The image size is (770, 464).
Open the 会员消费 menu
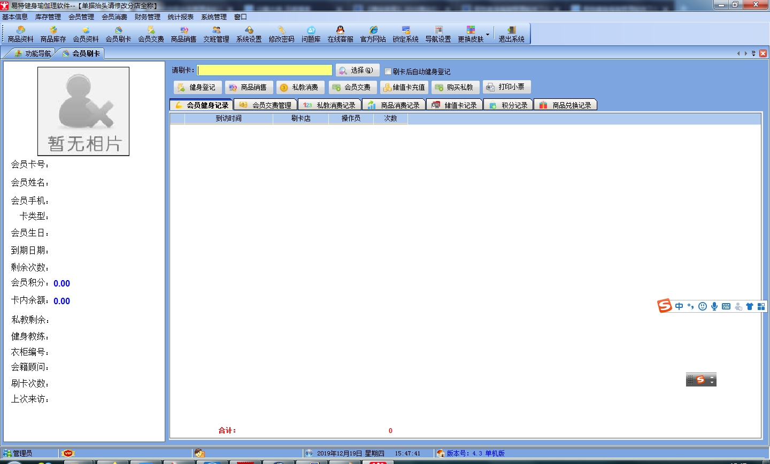(114, 17)
